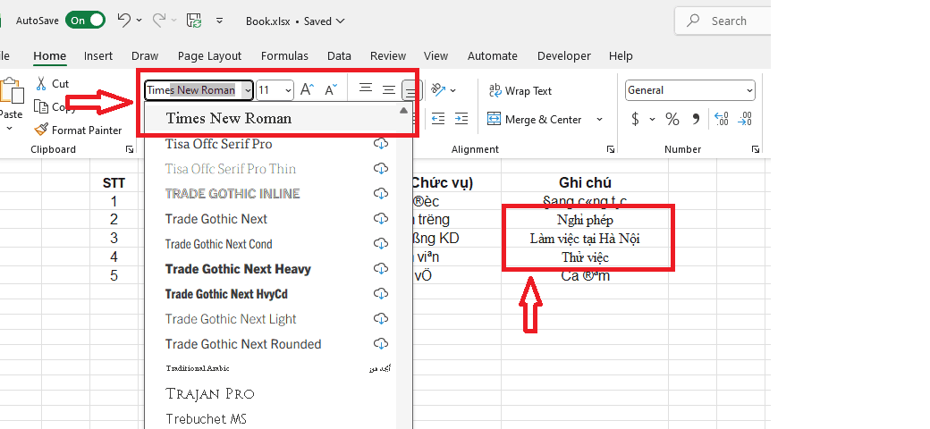Toggle Middle Align in Alignment group
Screen dimensions: 930x429
click(388, 88)
